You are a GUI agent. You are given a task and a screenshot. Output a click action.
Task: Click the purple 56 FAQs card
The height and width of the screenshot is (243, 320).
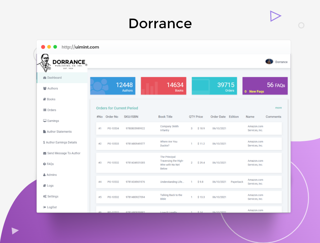(x=265, y=86)
